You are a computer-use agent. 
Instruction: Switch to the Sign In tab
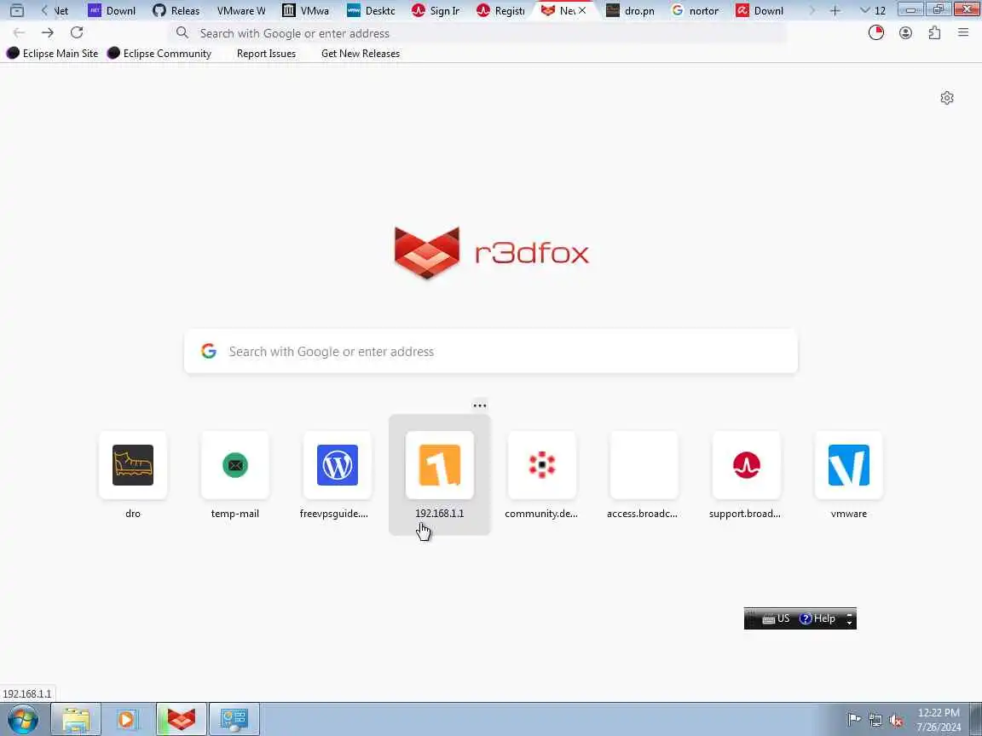click(436, 10)
